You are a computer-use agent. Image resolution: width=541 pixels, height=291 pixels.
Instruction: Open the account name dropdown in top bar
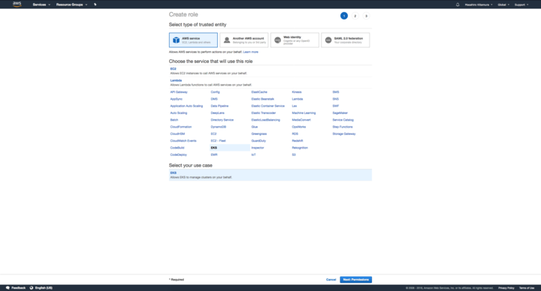[479, 4]
